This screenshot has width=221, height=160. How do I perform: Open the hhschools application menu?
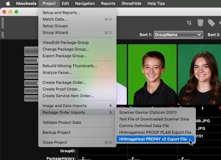point(26,3)
